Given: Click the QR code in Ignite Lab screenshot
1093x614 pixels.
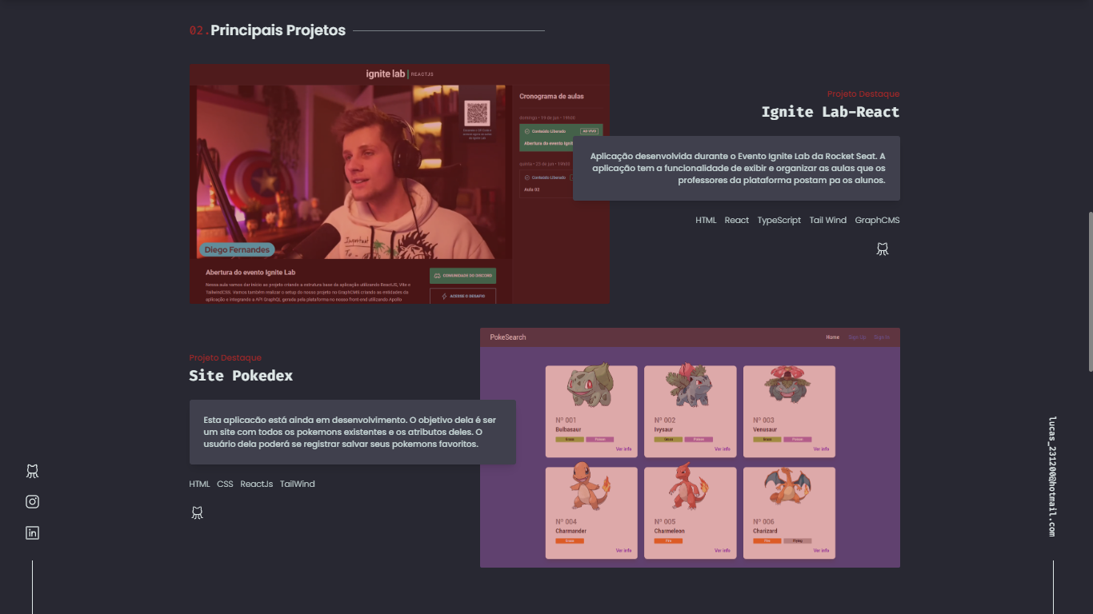Looking at the screenshot, I should (477, 113).
